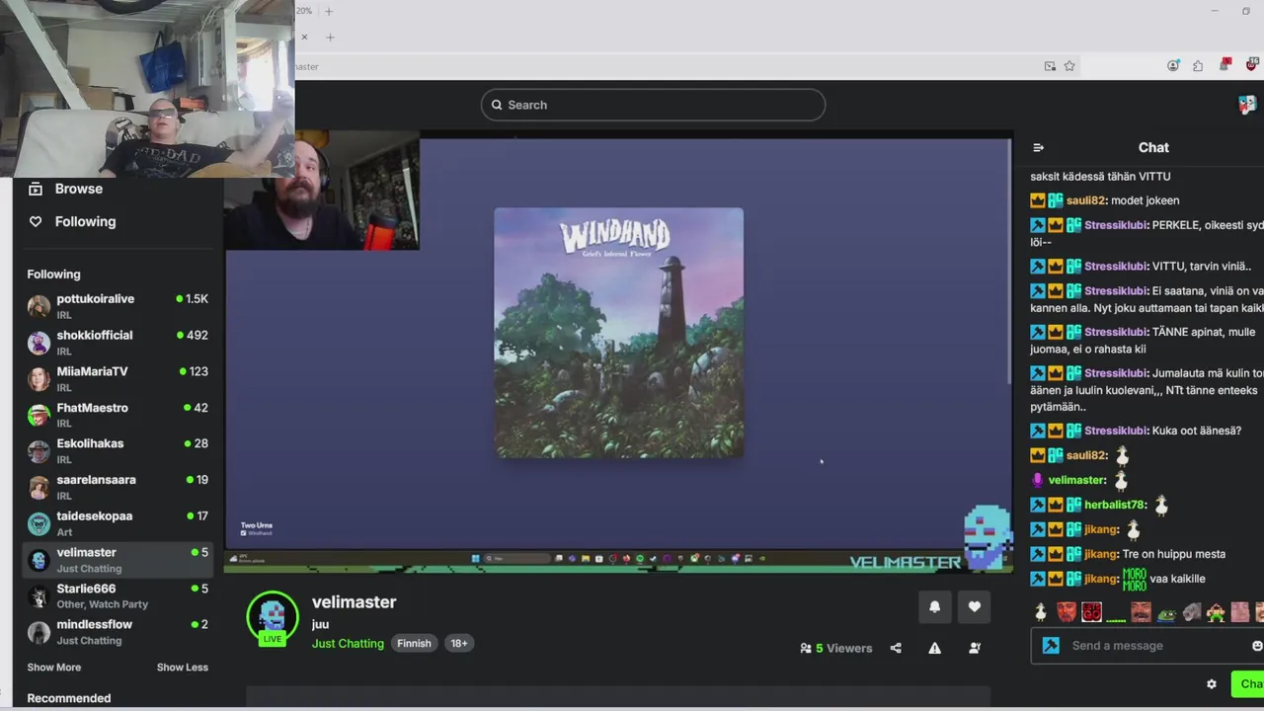Viewport: 1264px width, 711px height.
Task: Open the emoji picker in message box
Action: pos(1256,646)
